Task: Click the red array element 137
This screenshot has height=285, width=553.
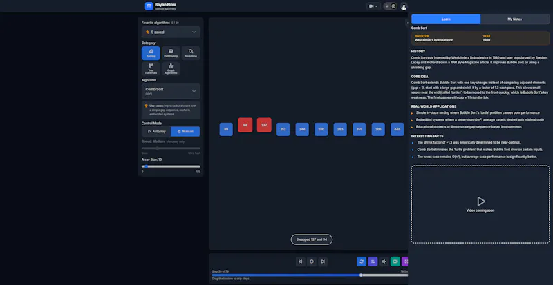Action: [x=264, y=125]
